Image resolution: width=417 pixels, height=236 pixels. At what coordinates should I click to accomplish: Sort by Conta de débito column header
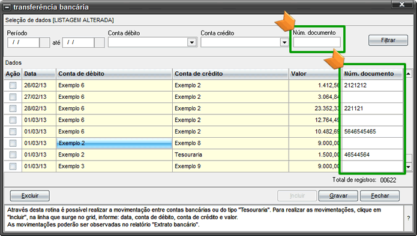click(x=114, y=74)
